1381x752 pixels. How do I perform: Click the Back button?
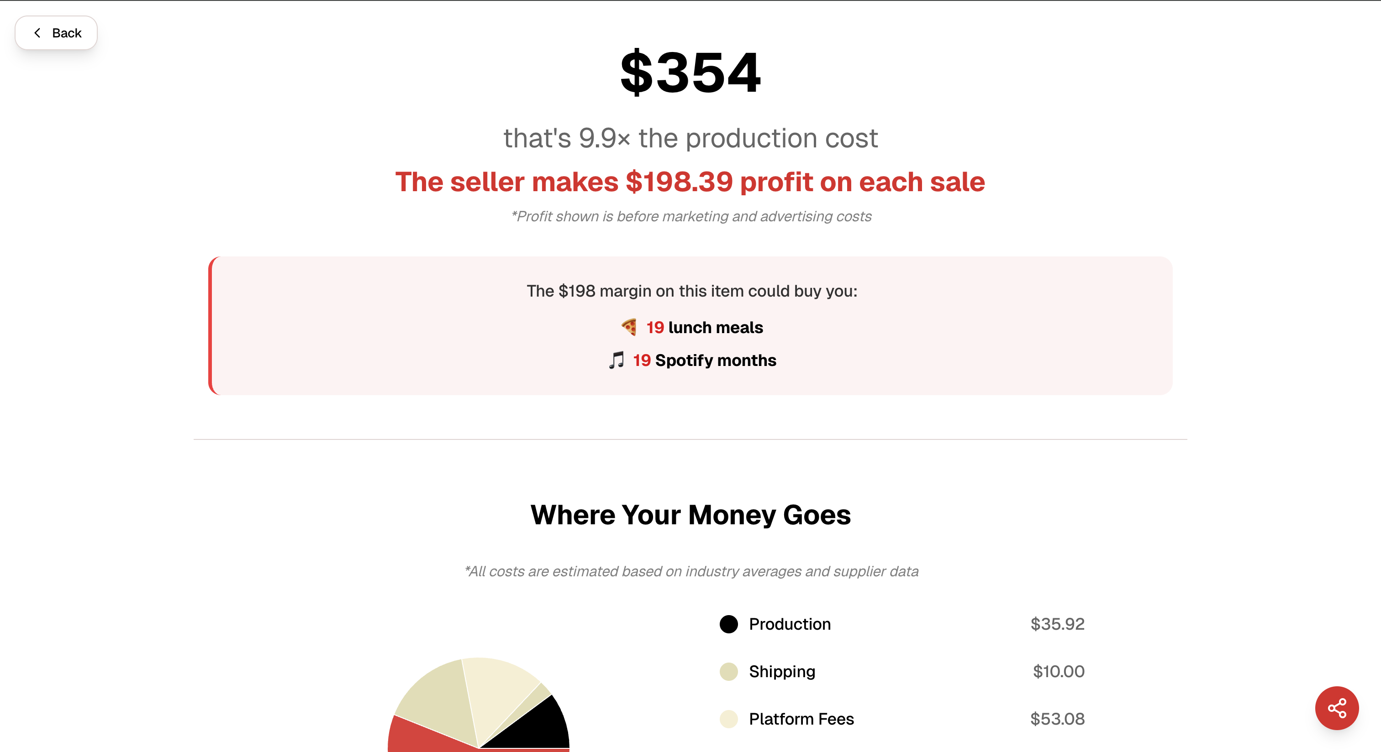click(x=56, y=33)
